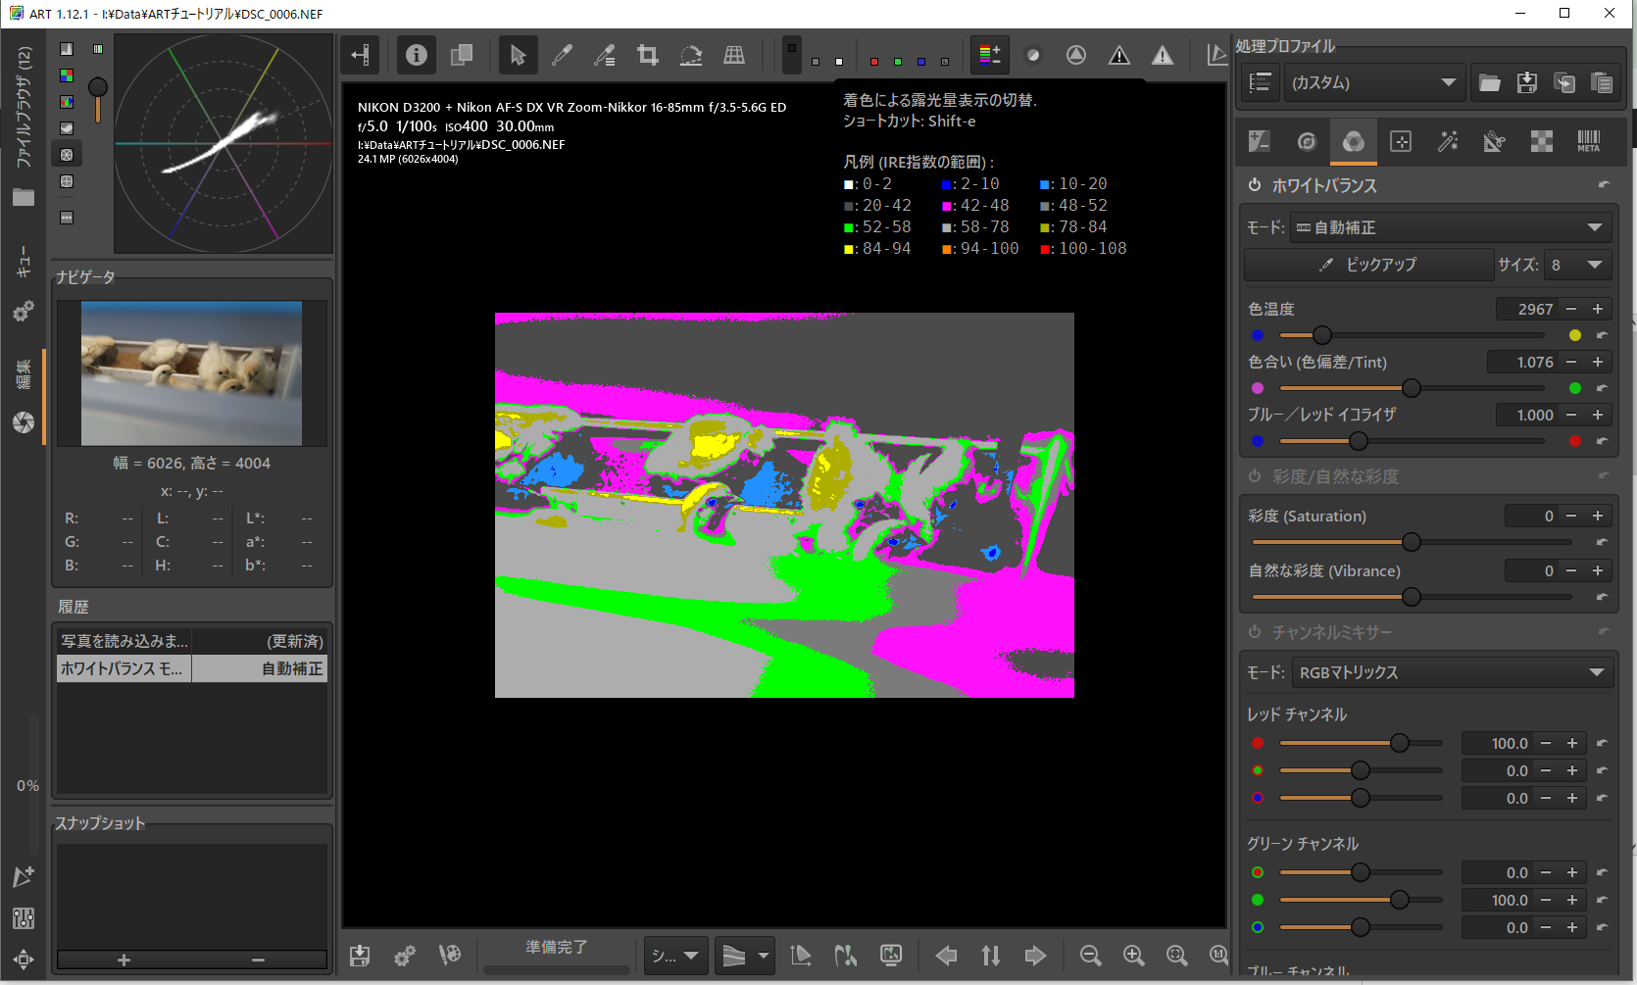Paste the processing profile from clipboard
This screenshot has height=985, width=1637.
click(1602, 83)
